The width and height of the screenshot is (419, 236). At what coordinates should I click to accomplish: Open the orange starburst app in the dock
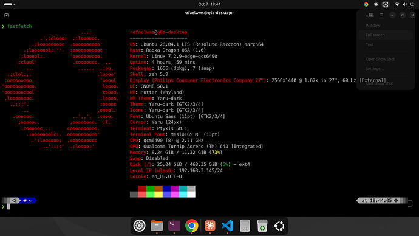[209, 226]
